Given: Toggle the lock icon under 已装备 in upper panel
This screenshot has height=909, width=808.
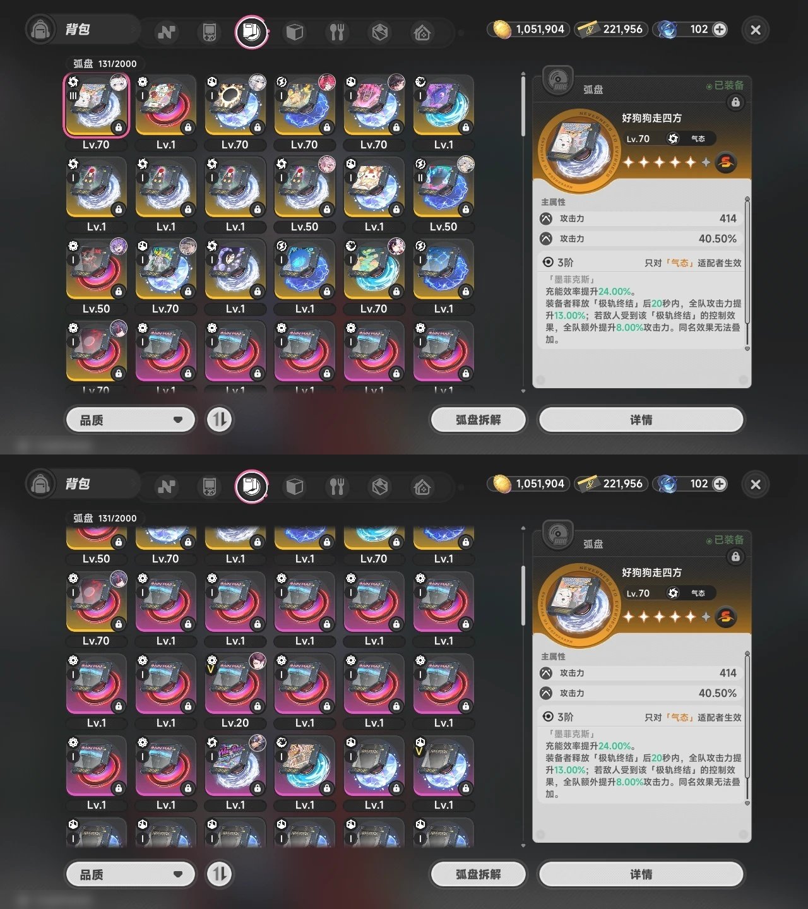Looking at the screenshot, I should (x=735, y=102).
